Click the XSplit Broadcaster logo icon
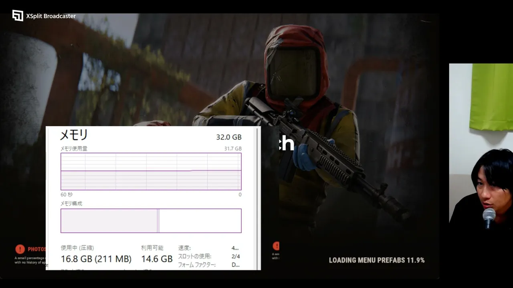 coord(18,16)
